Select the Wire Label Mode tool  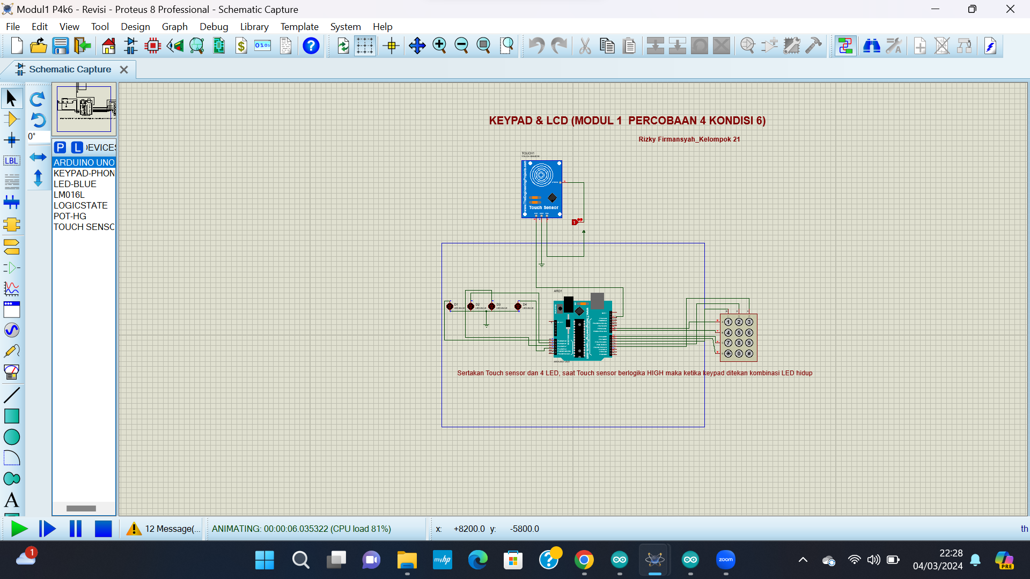11,161
